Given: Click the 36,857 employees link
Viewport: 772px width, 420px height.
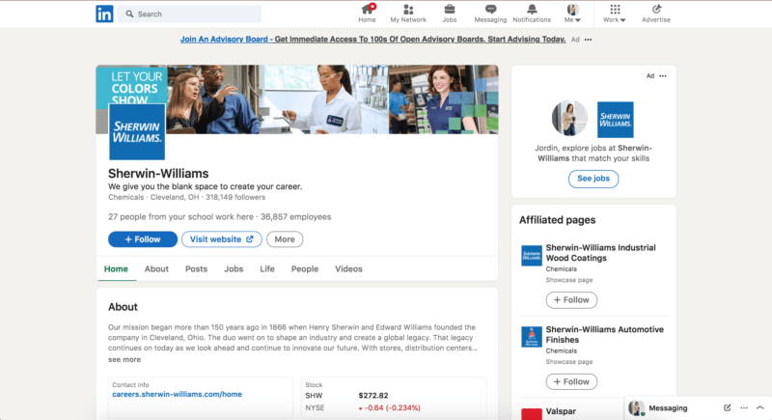Looking at the screenshot, I should pos(296,216).
